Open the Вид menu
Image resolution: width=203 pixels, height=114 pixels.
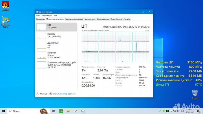pyautogui.click(x=56, y=16)
